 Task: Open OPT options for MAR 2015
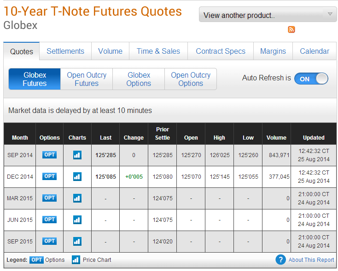click(x=49, y=198)
